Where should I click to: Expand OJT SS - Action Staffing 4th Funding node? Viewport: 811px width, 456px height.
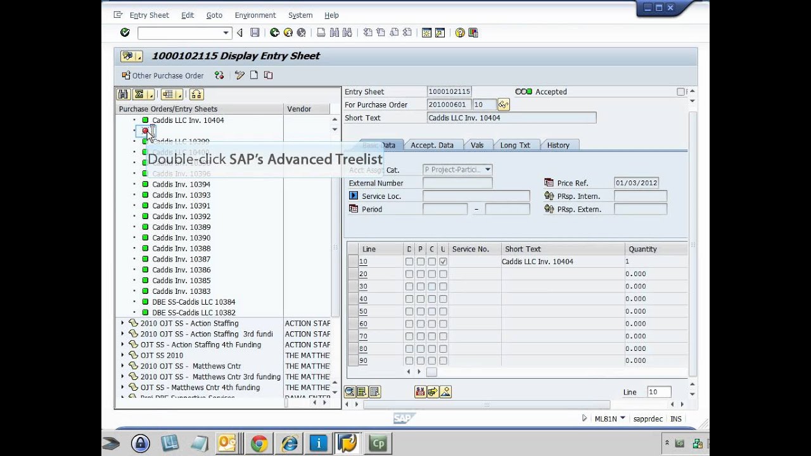click(x=122, y=345)
